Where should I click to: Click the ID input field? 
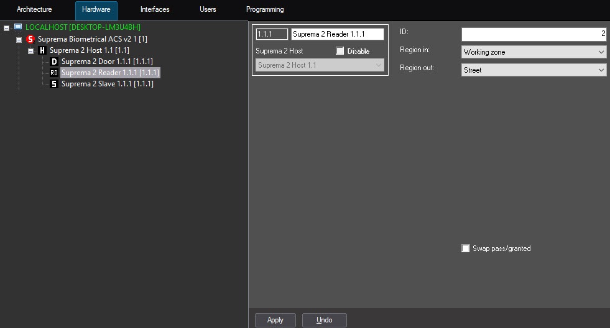pyautogui.click(x=534, y=34)
